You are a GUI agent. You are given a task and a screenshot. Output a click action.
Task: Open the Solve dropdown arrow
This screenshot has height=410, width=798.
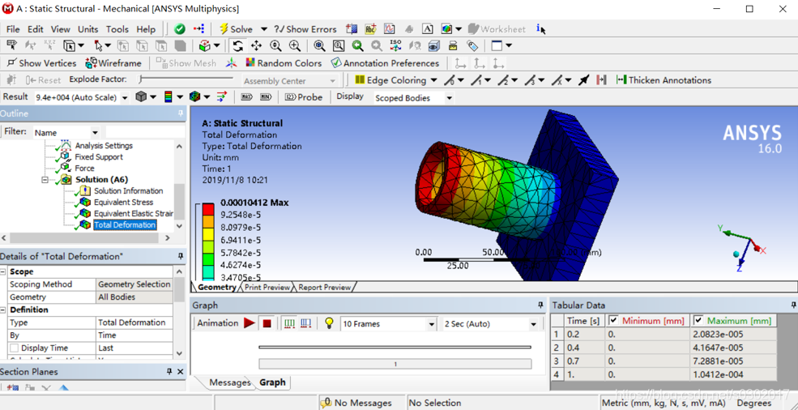263,29
